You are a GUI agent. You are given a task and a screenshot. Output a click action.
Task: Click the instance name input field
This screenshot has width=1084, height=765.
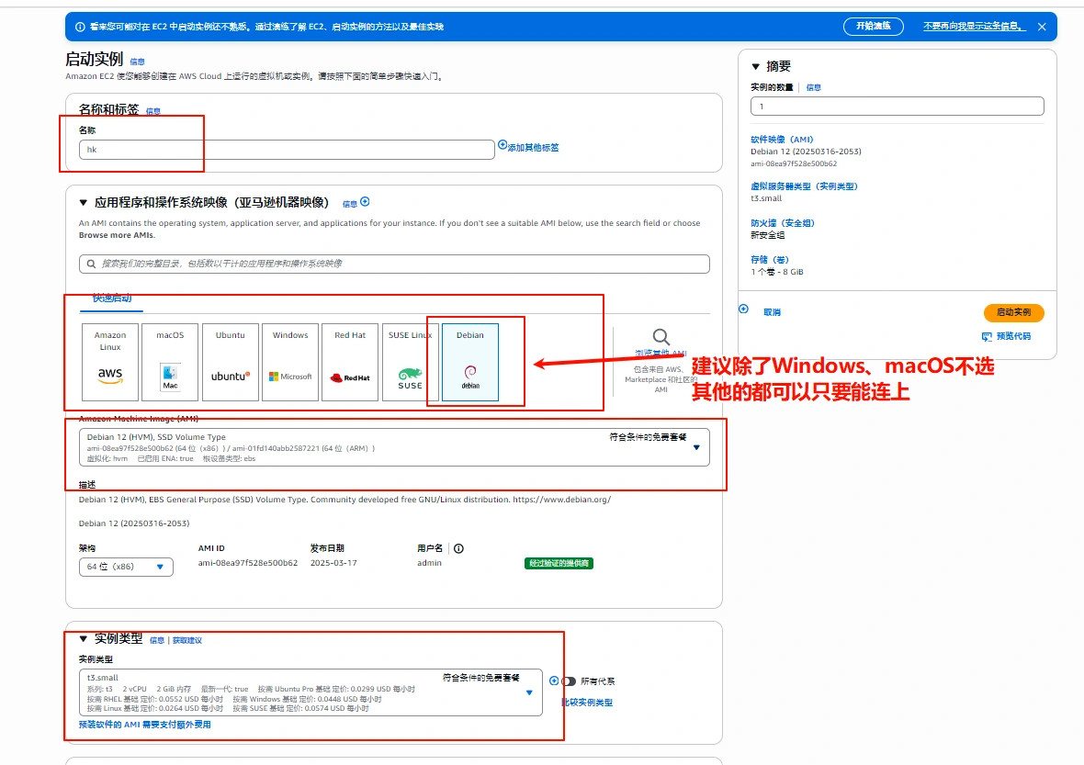(x=287, y=150)
